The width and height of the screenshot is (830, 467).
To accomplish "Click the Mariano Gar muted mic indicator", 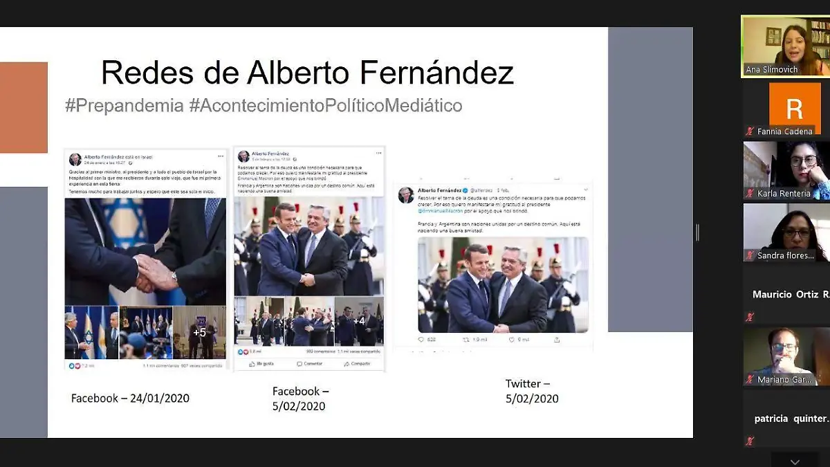I will click(749, 379).
